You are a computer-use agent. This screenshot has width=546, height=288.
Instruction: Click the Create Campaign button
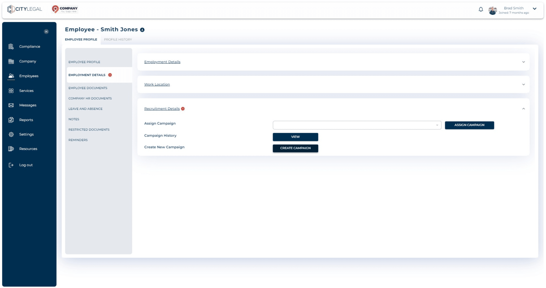point(295,148)
